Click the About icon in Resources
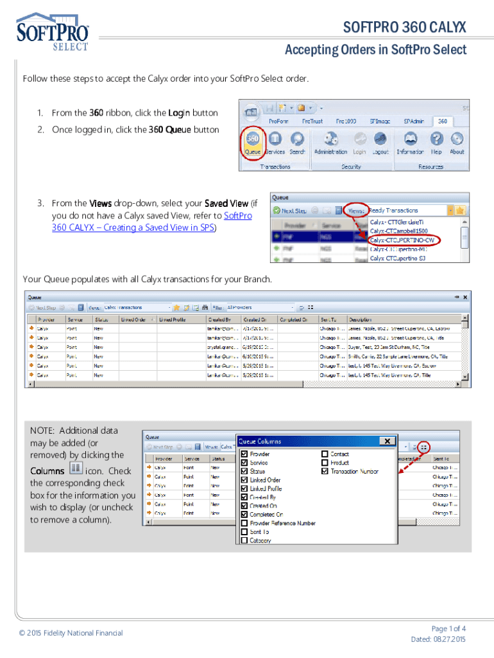494x658 pixels. (457, 141)
